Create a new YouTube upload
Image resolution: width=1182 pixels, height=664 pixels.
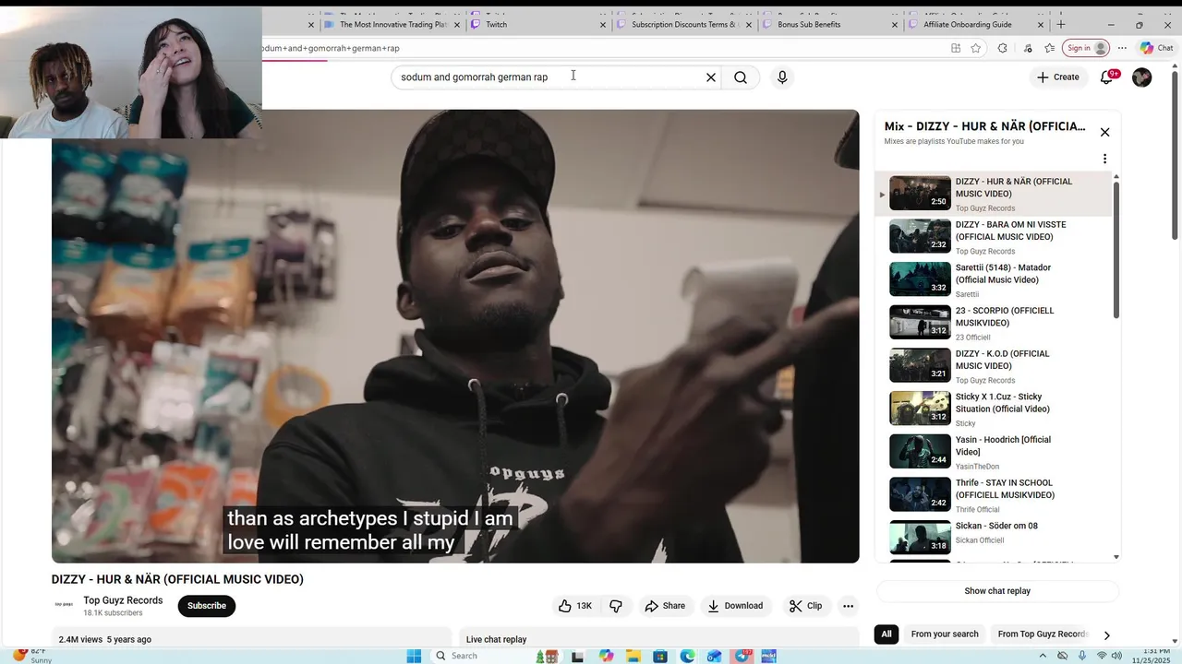(x=1058, y=77)
